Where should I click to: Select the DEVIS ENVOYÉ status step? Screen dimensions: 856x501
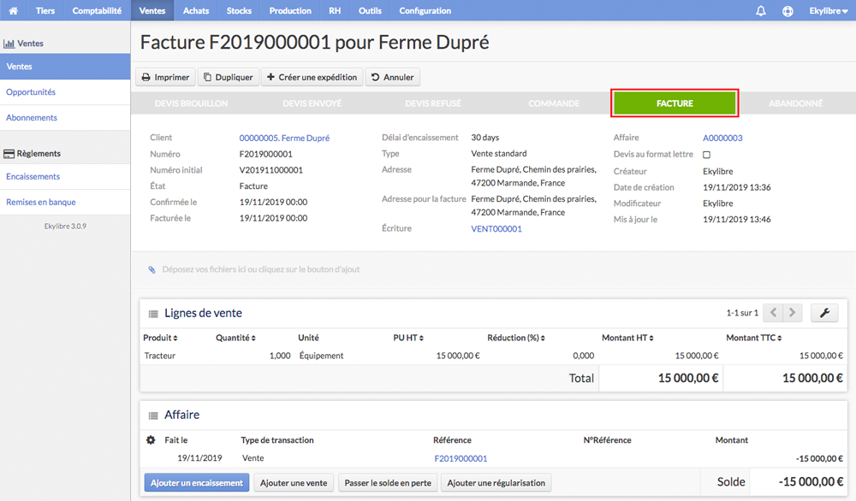[x=312, y=103]
